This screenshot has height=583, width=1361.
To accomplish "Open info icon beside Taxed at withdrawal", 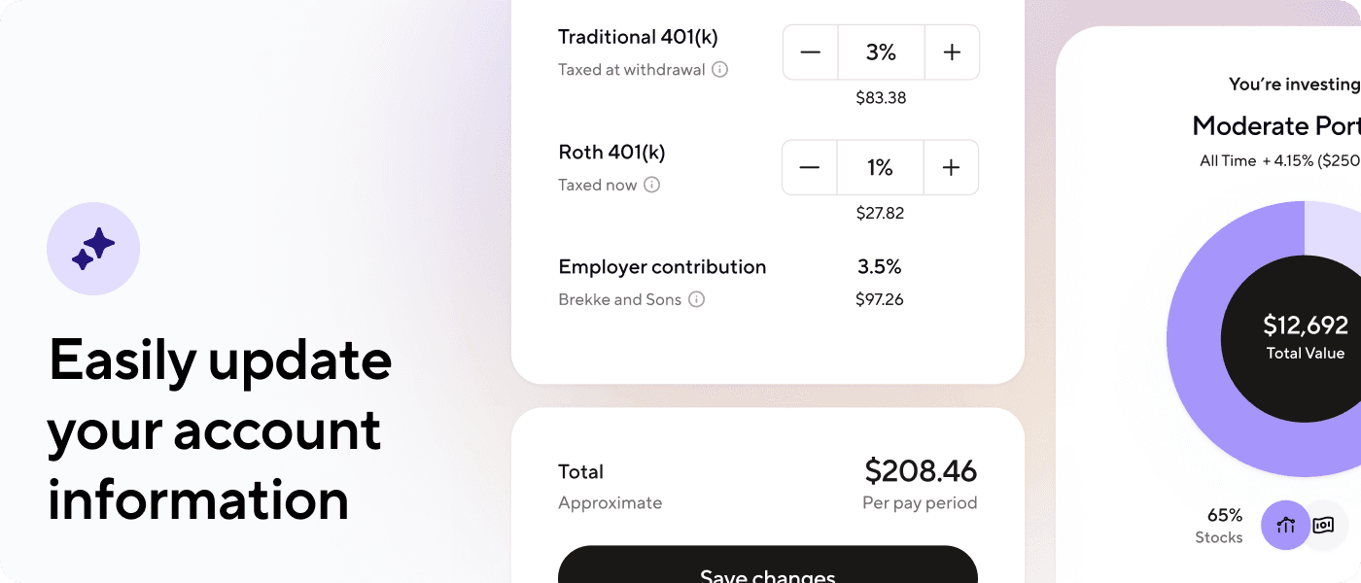I will pyautogui.click(x=719, y=69).
